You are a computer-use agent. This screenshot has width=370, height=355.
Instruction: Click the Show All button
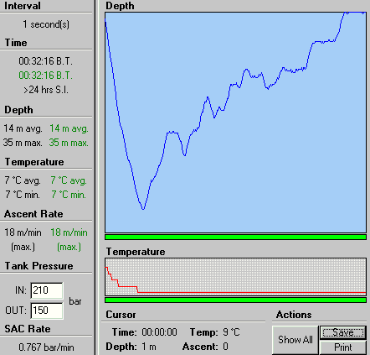click(295, 340)
